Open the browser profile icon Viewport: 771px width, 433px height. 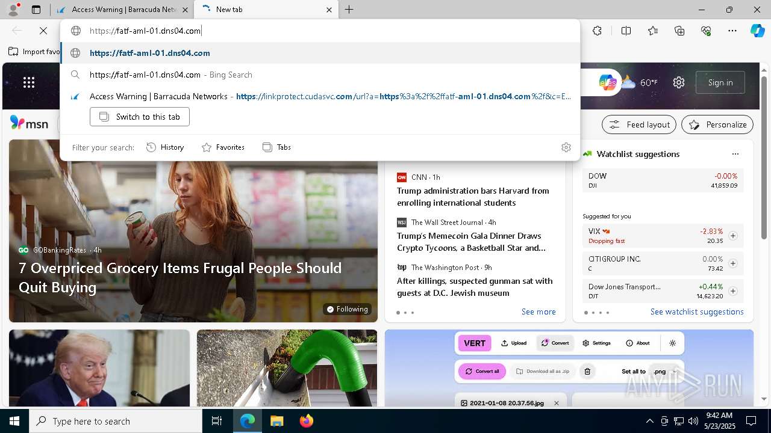tap(13, 10)
